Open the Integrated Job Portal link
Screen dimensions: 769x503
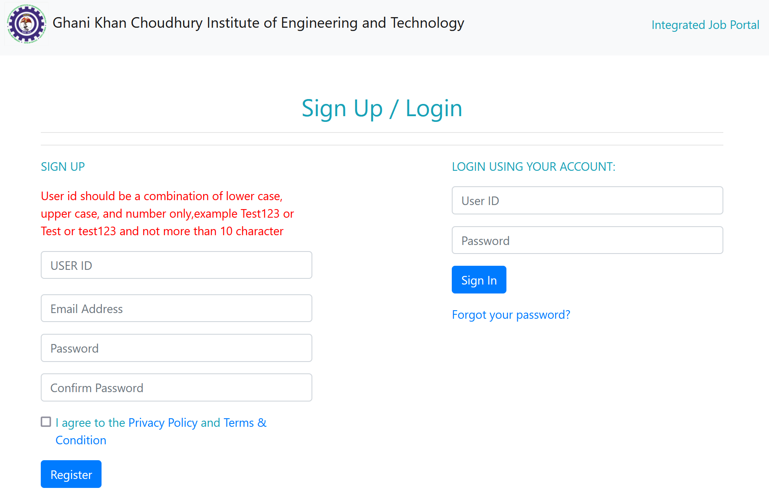(x=705, y=25)
